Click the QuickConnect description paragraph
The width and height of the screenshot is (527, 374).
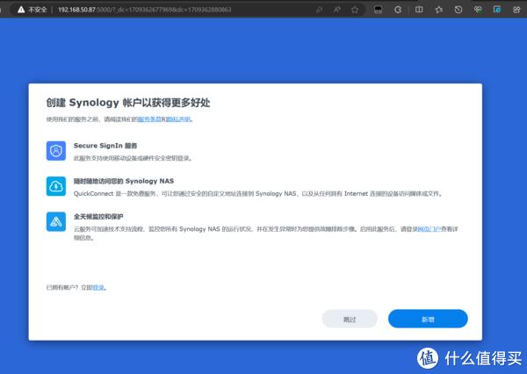click(258, 194)
